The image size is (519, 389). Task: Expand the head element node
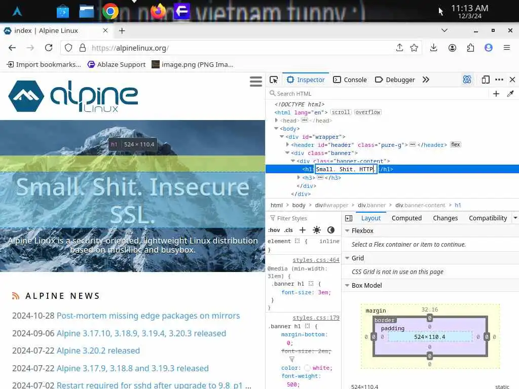[276, 121]
